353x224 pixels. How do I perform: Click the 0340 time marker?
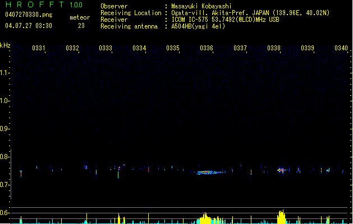pyautogui.click(x=341, y=48)
